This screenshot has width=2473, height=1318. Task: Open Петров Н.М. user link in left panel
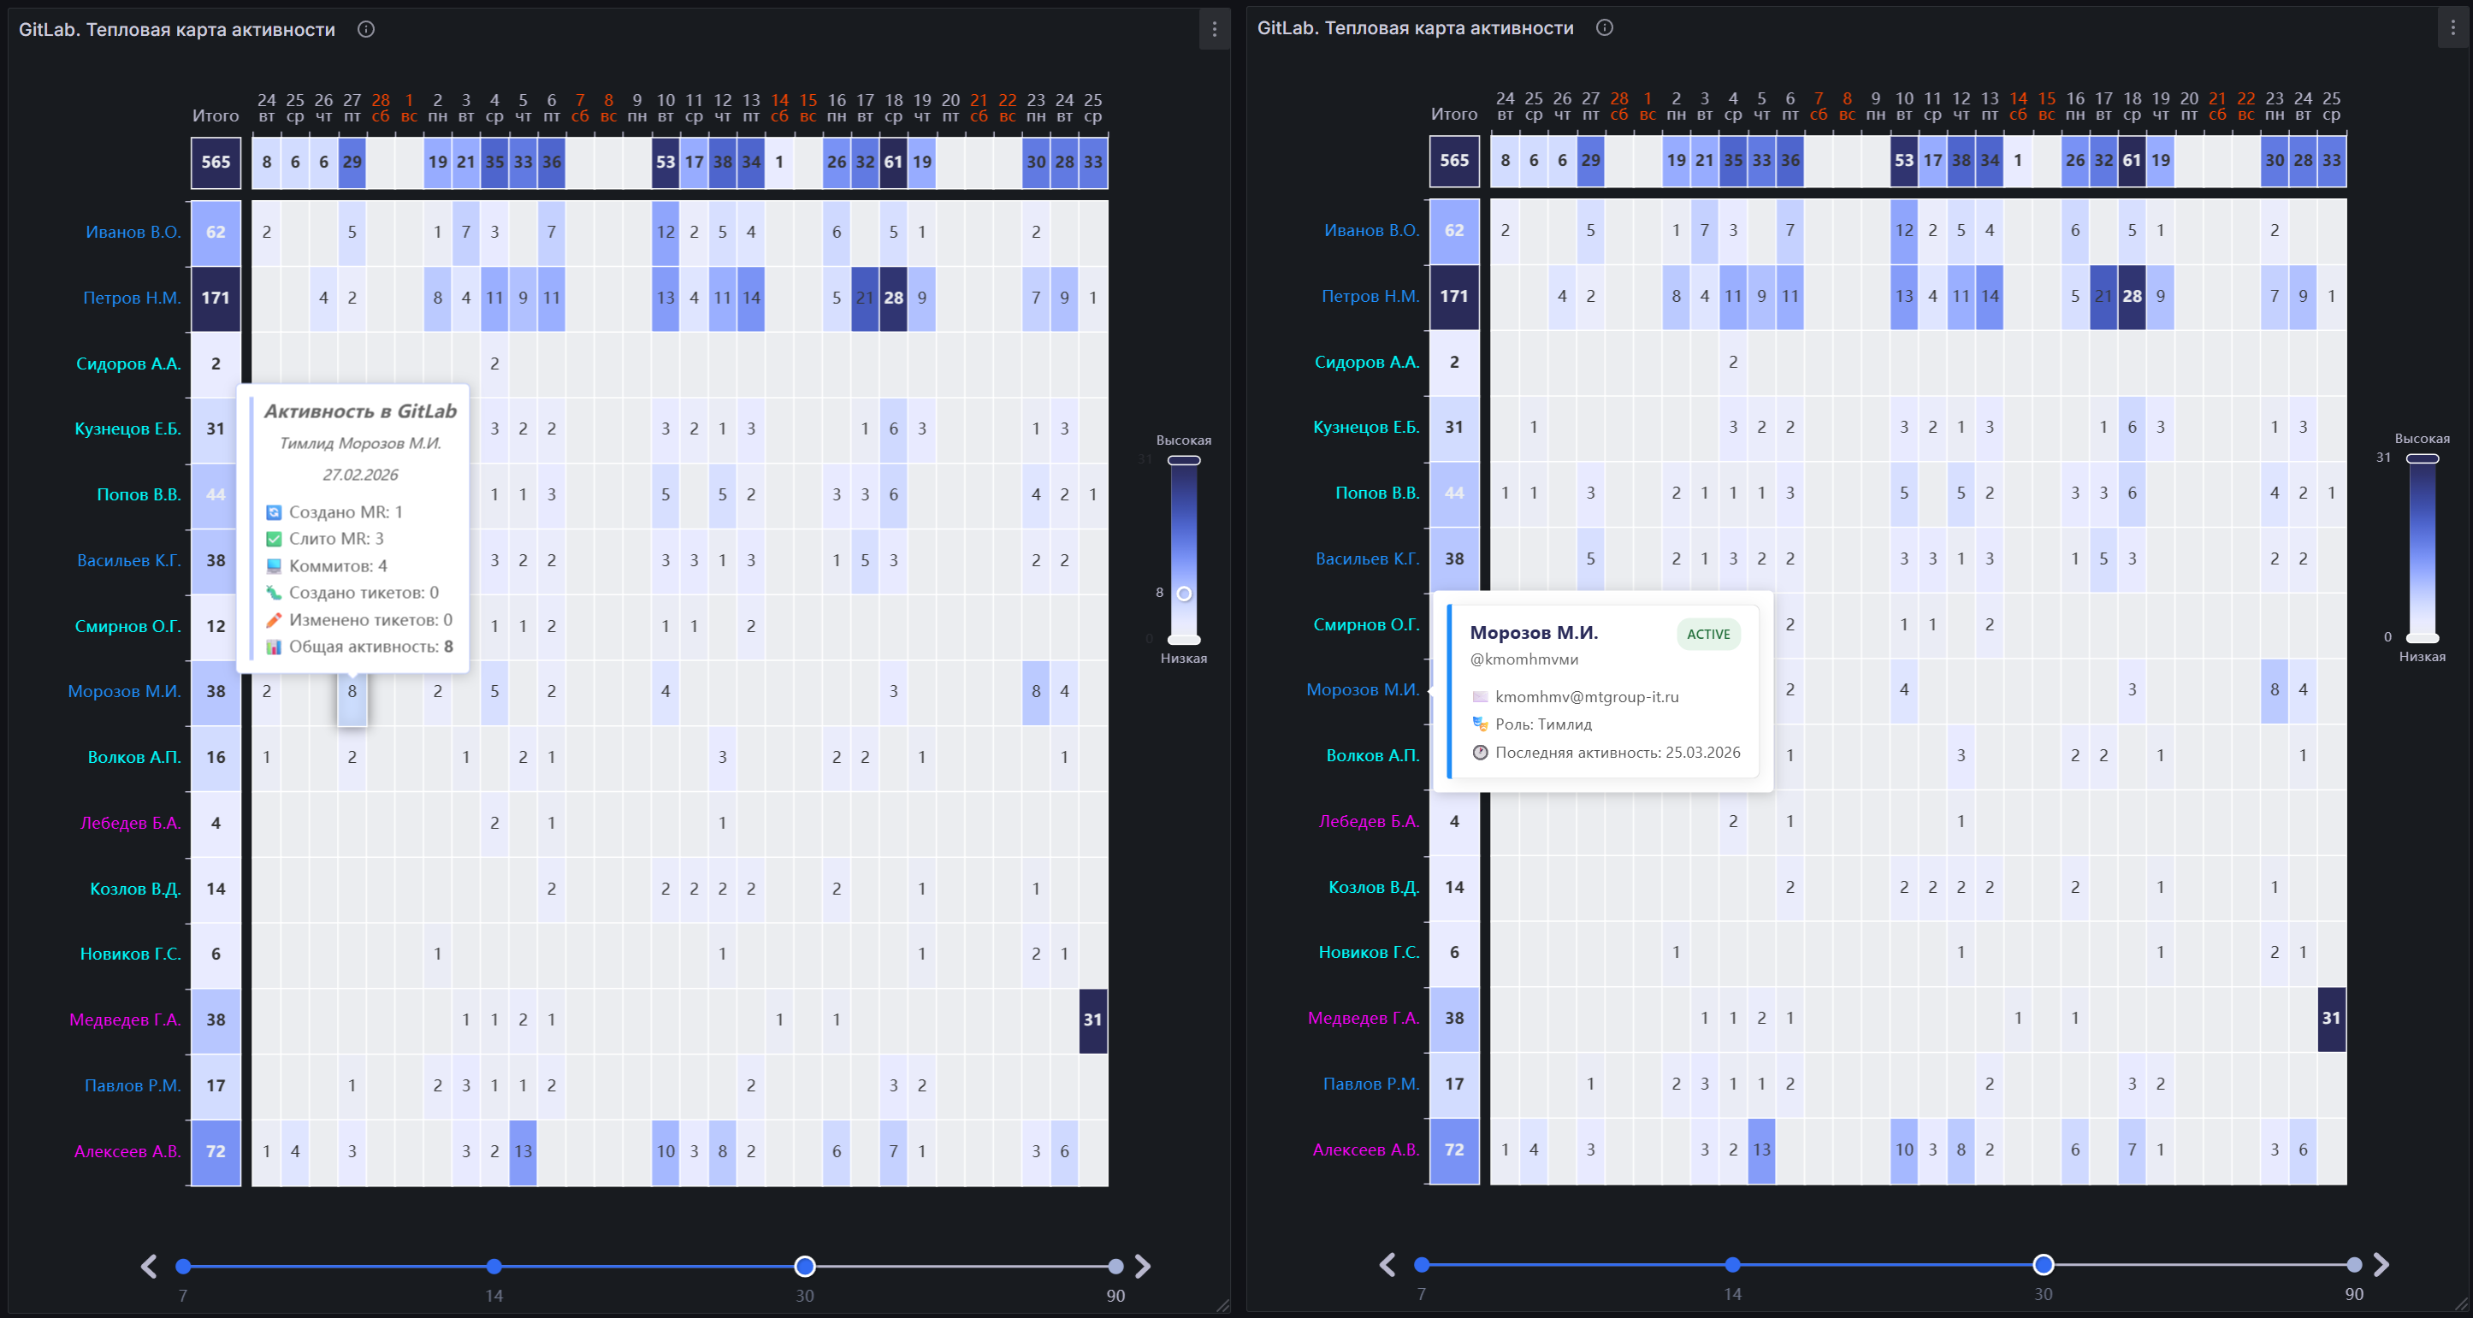[x=132, y=298]
